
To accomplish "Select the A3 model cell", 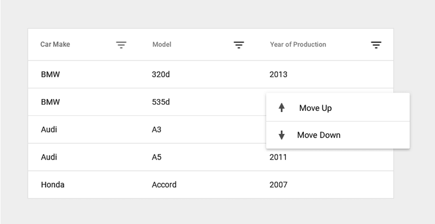I will 156,130.
